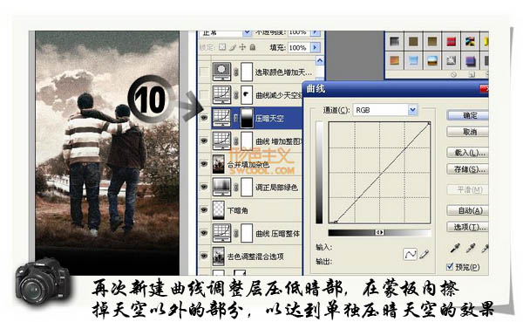Click the new style icon below the swatches
Viewport: 523px width, 322px height.
coord(472,74)
